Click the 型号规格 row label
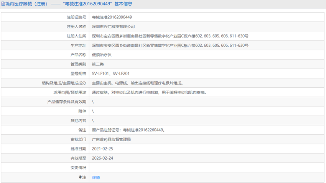The height and width of the screenshot is (183, 326). [78, 74]
